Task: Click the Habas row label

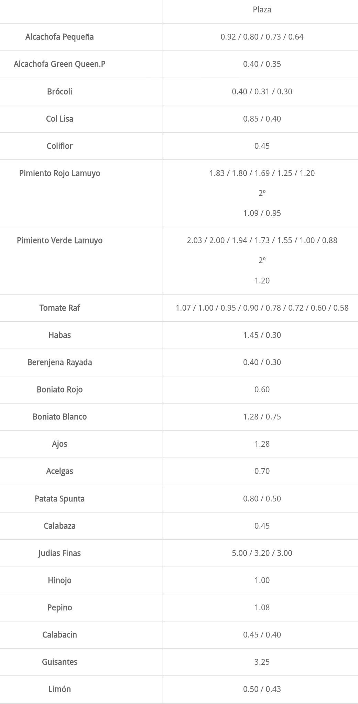Action: [x=59, y=335]
